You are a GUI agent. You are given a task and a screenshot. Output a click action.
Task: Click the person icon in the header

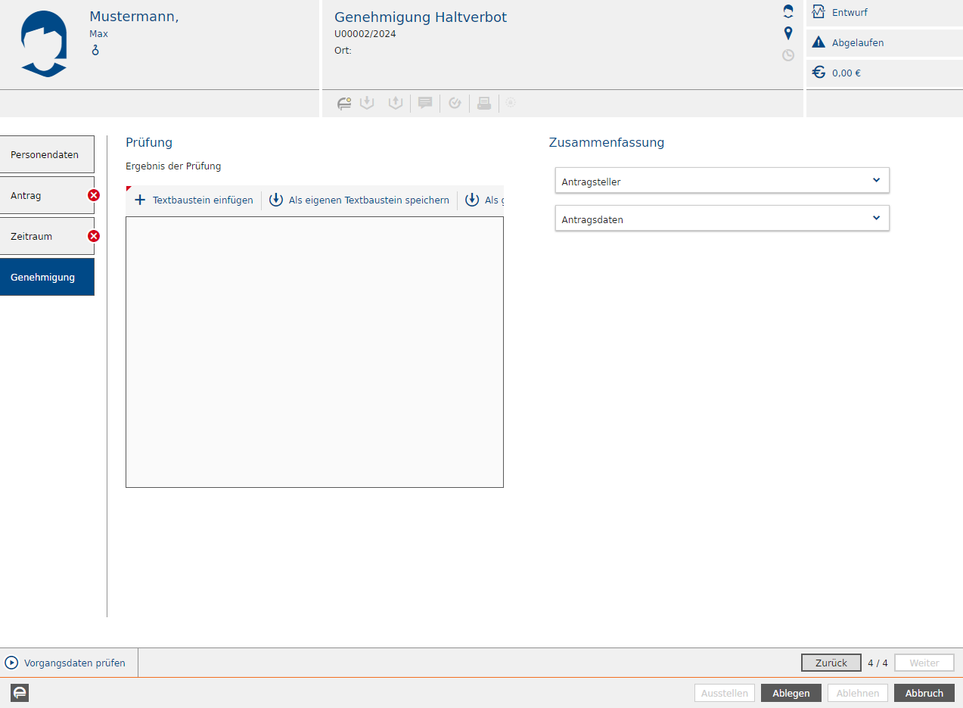[x=788, y=11]
